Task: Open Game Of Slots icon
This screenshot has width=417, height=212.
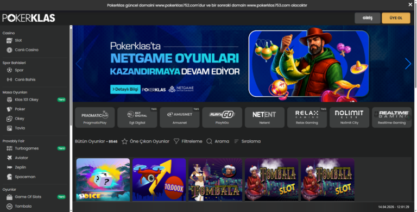Action: tap(9, 197)
